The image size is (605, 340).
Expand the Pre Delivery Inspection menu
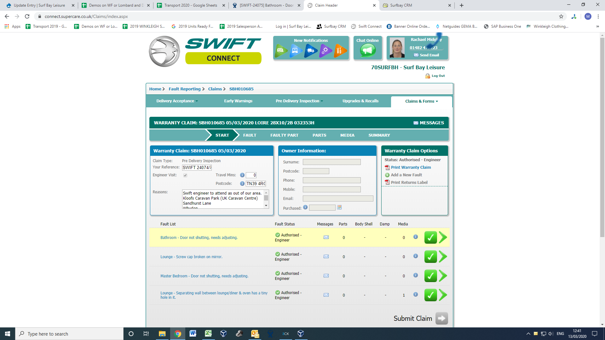[x=299, y=101]
